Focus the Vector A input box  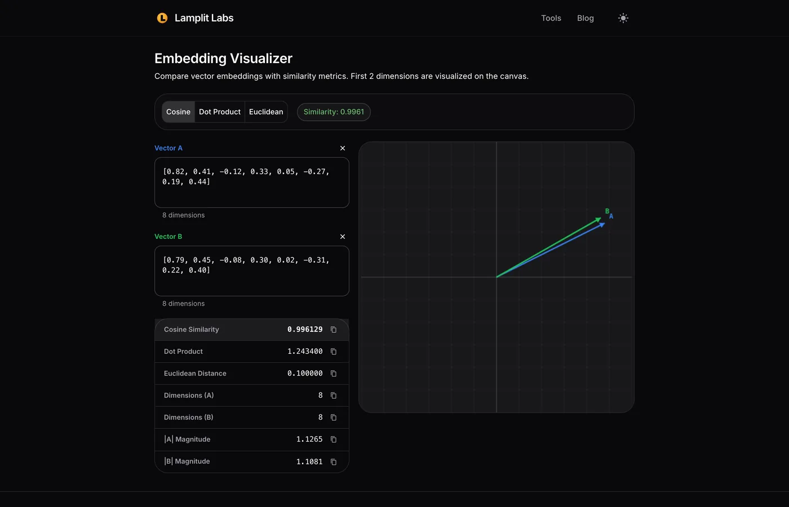[252, 183]
